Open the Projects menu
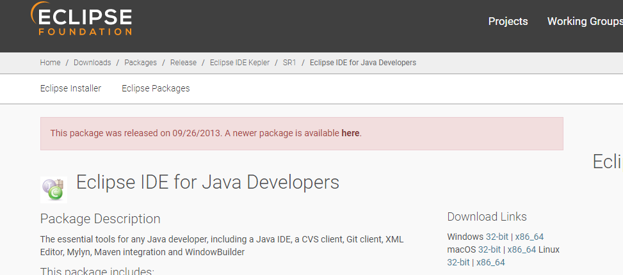The width and height of the screenshot is (623, 275). click(x=508, y=21)
